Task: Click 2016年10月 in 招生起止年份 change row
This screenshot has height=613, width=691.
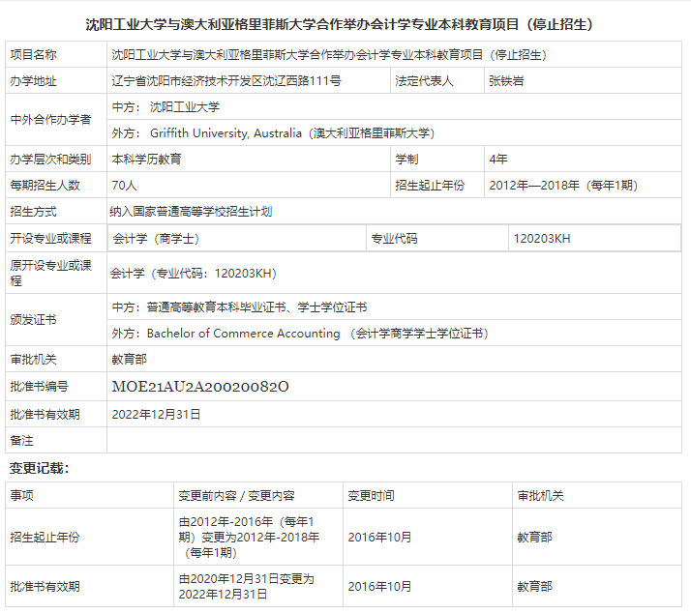Action: pyautogui.click(x=379, y=537)
